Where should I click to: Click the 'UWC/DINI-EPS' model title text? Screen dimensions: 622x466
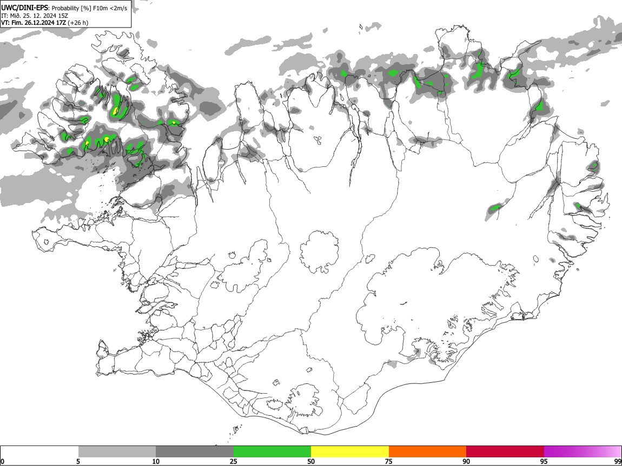(25, 8)
